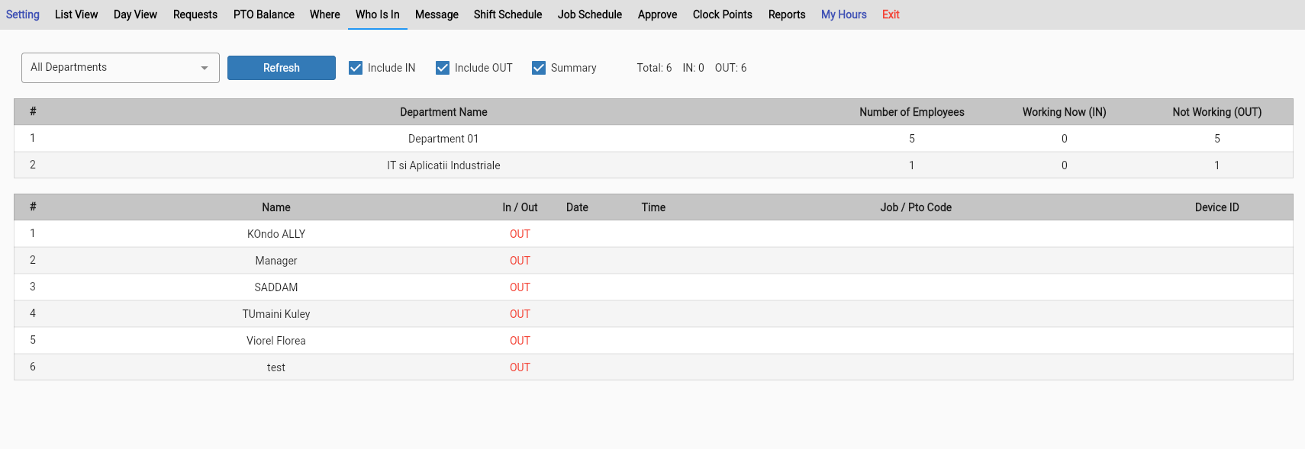Open the Clock Points tab
1305x449 pixels.
[x=723, y=14]
